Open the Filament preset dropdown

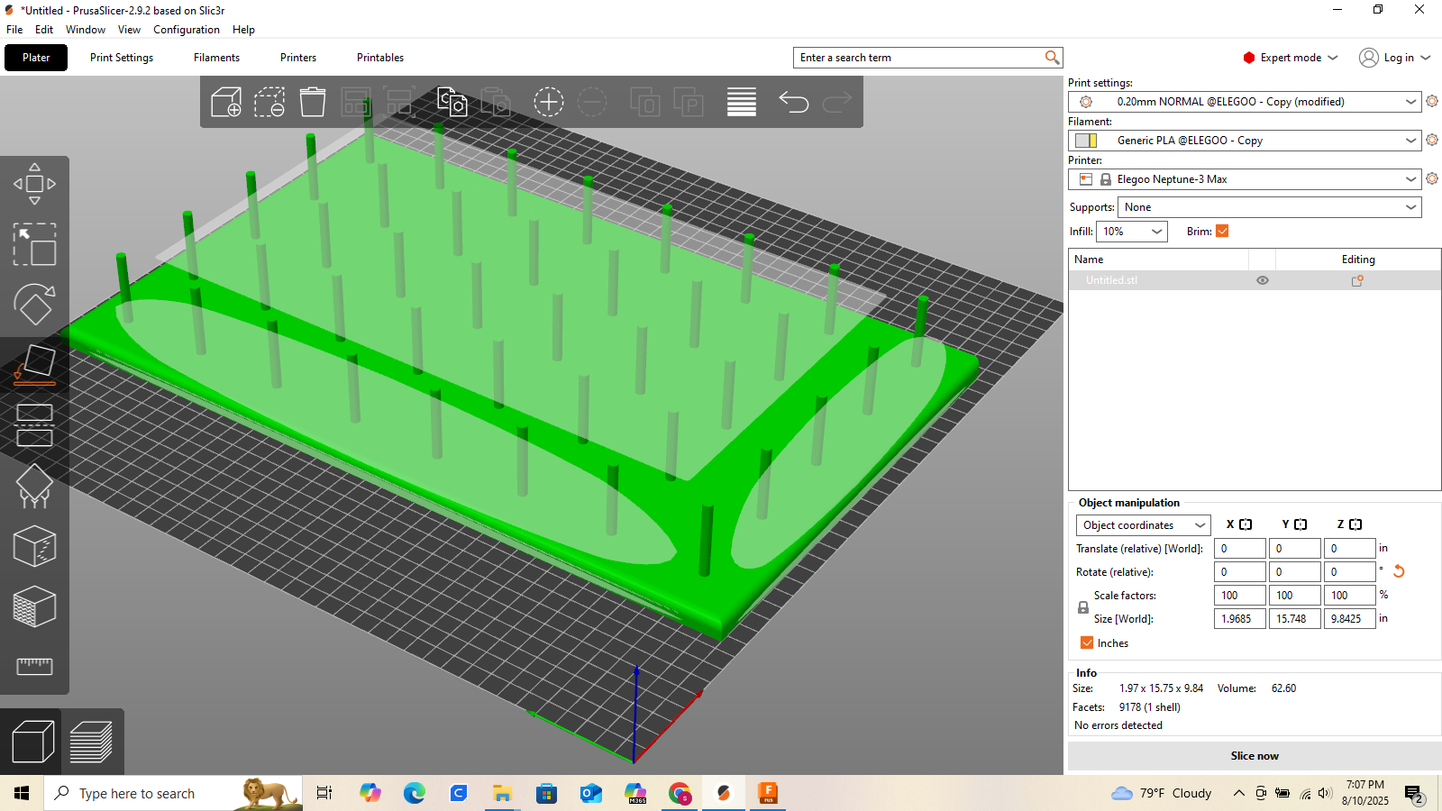1246,141
